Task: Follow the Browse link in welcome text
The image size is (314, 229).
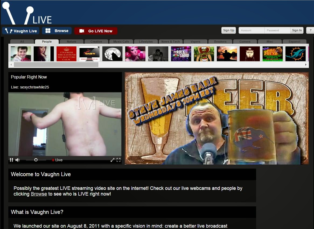Action: (x=39, y=194)
